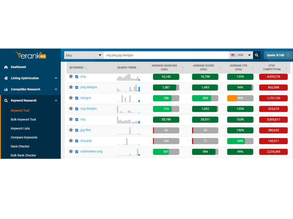293x219 pixels.
Task: Click the Competitor Research bar chart icon
Action: tap(6, 89)
